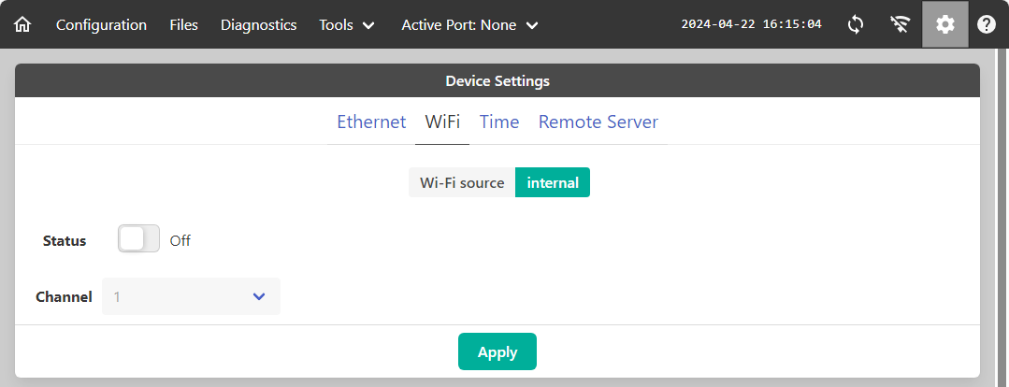Viewport: 1009px width, 387px height.
Task: Open the help question mark icon
Action: [987, 25]
